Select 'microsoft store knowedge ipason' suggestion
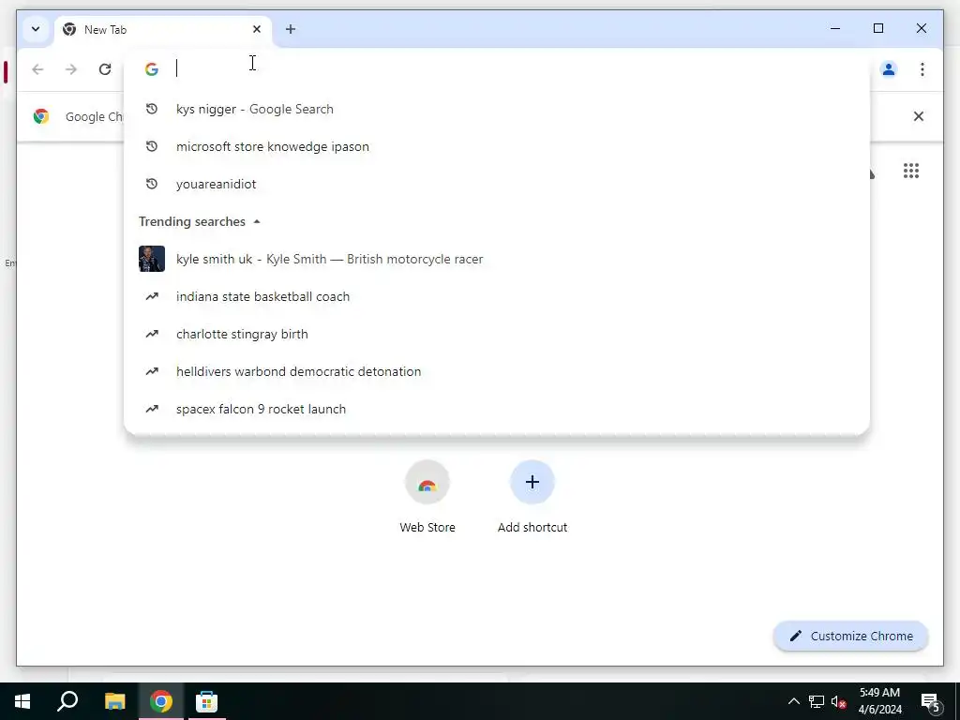Image resolution: width=960 pixels, height=720 pixels. (x=497, y=146)
